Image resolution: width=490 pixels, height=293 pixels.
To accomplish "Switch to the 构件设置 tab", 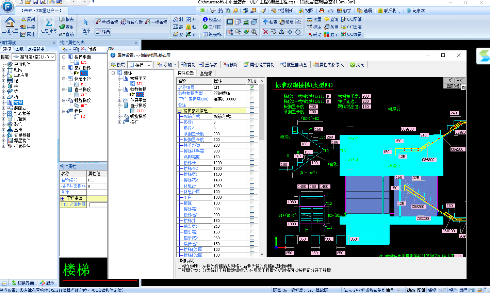I will 185,73.
